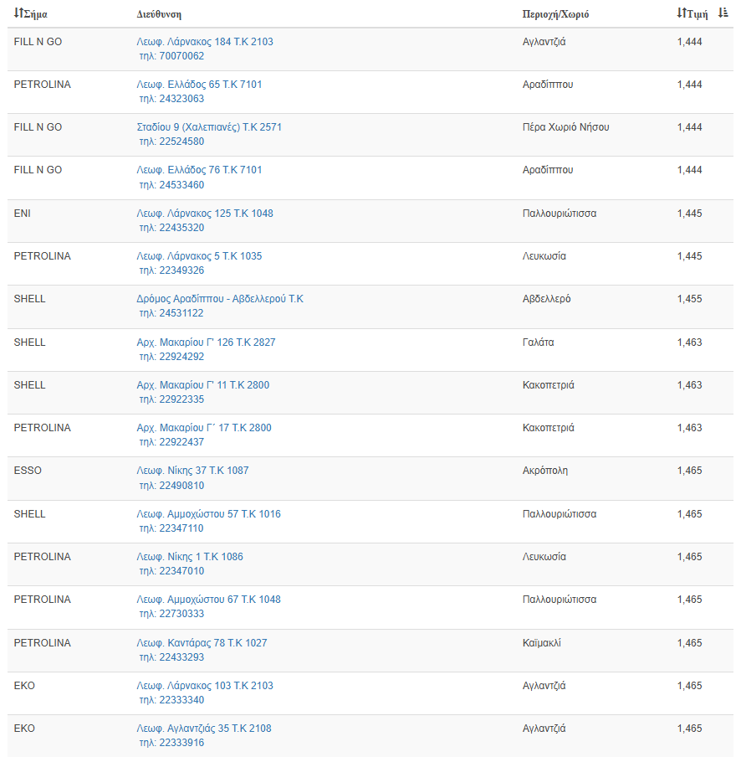Viewport: 741px width, 757px height.
Task: Open Λεωφ. Αμμοχώστου 57 Τ.Κ 1016 link
Action: pyautogui.click(x=208, y=514)
